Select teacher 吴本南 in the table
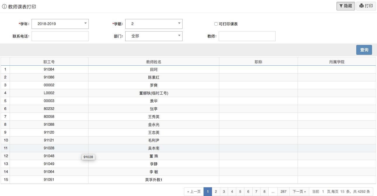 pyautogui.click(x=154, y=148)
